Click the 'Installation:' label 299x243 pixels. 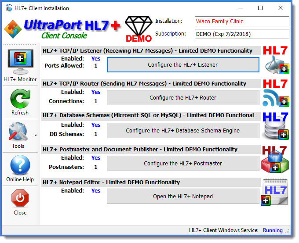click(169, 21)
